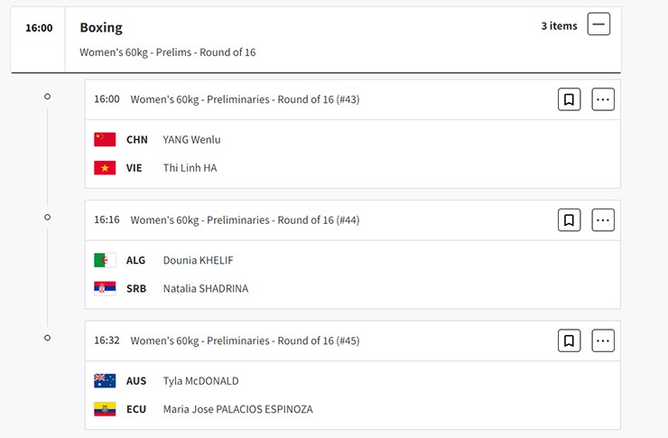The image size is (668, 438).
Task: Bookmark the 16:32 Round of 16 #45 bout
Action: (569, 340)
